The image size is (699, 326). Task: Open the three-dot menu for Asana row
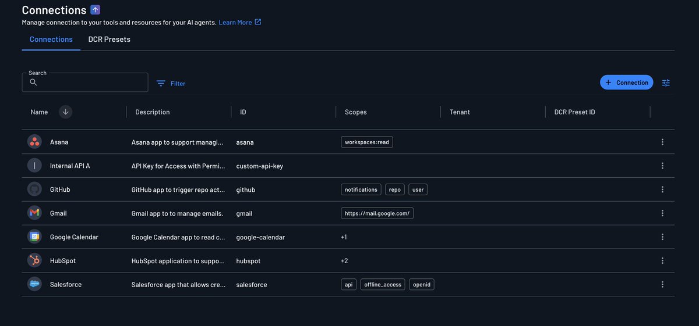click(662, 142)
